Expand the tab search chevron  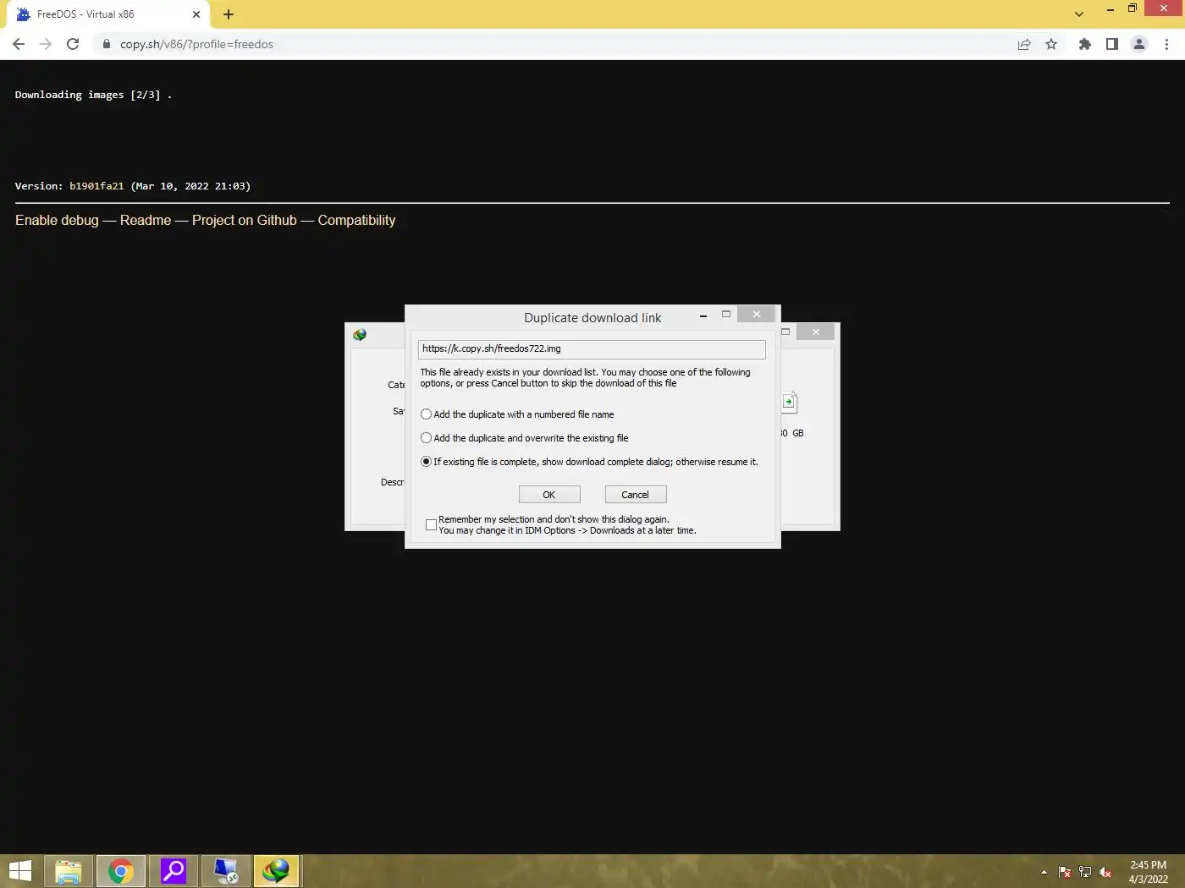tap(1078, 14)
